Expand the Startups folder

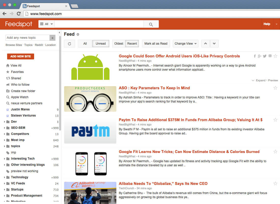pos(5,189)
